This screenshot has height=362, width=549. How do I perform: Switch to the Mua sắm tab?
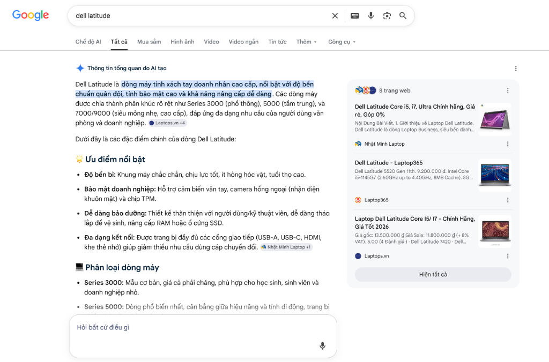[149, 42]
